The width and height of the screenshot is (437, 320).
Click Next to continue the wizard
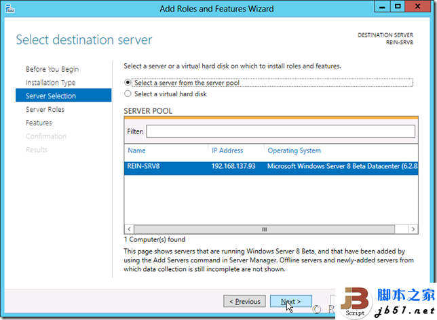point(290,302)
